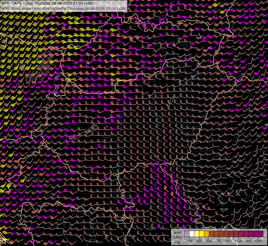Select the pale yellow legend swatch
This screenshot has width=268, height=246.
[x=197, y=234]
